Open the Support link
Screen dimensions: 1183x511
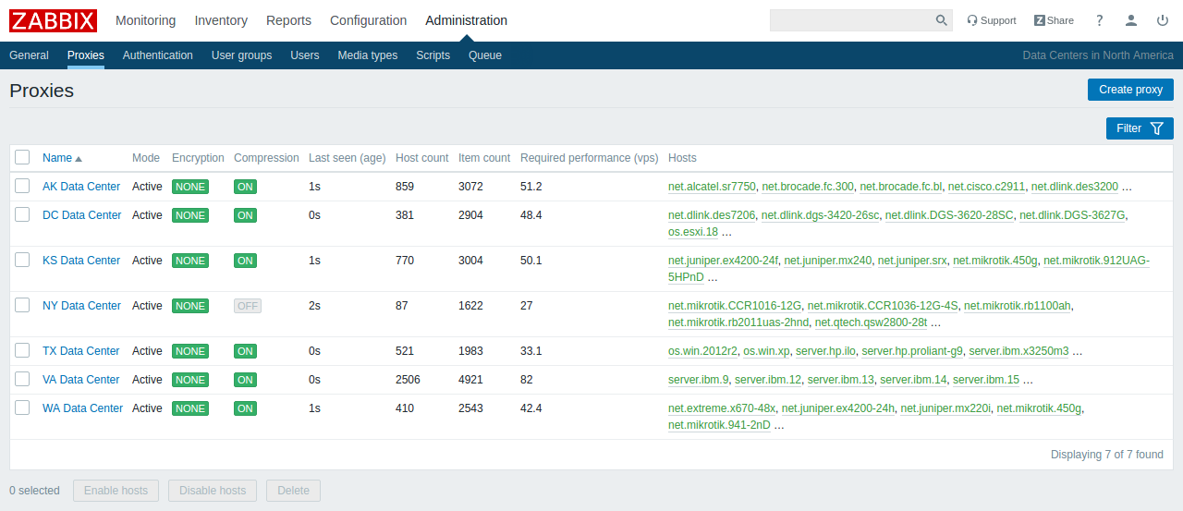click(991, 20)
